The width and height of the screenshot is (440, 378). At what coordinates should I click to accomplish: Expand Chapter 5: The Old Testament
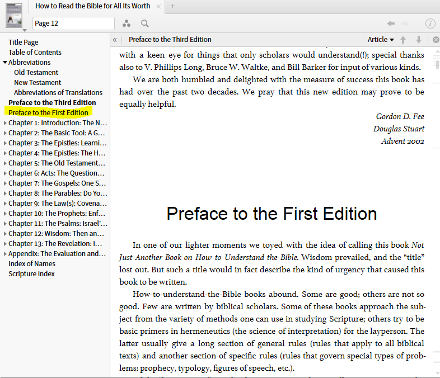(5, 163)
